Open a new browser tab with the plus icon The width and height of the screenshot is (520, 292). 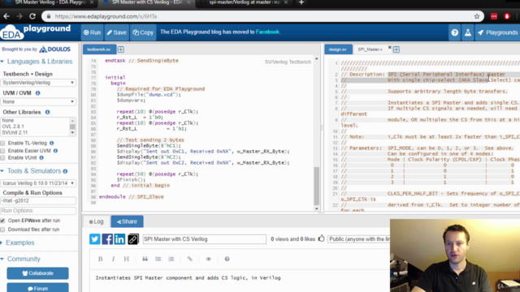point(301,2)
